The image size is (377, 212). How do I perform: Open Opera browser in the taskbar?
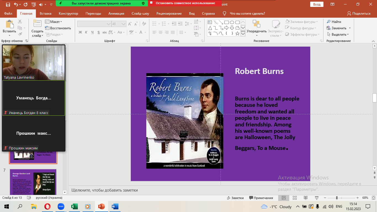(47, 206)
